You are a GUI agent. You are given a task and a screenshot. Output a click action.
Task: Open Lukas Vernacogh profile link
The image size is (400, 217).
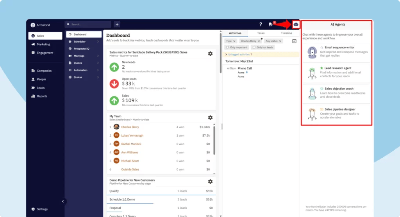tap(132, 135)
